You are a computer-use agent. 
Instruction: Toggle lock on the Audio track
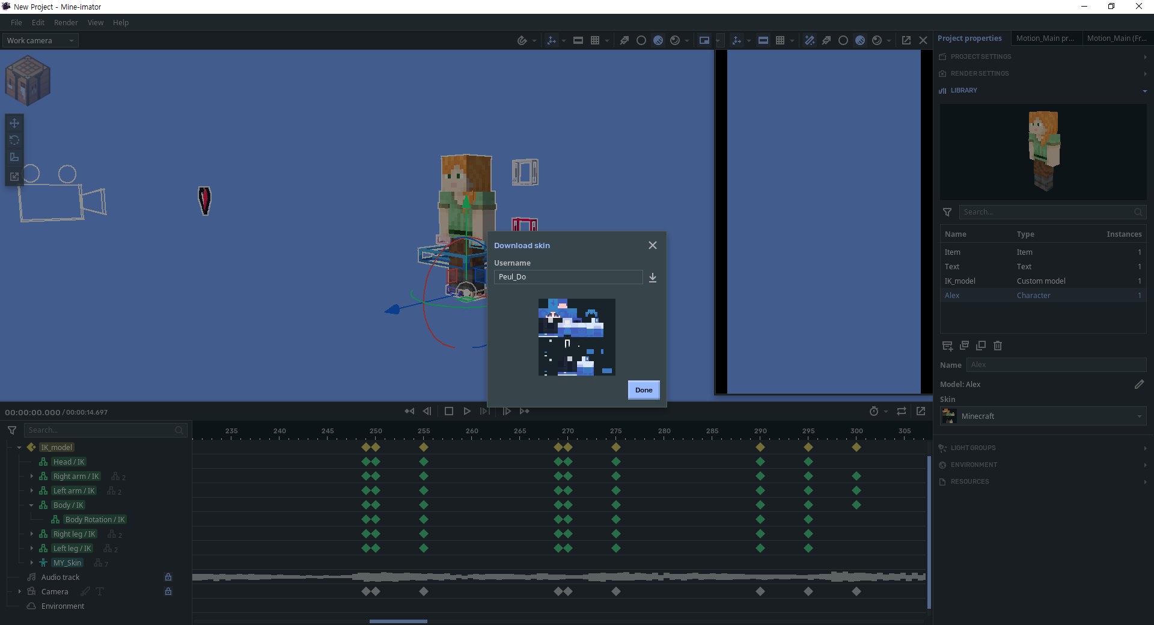tap(168, 577)
